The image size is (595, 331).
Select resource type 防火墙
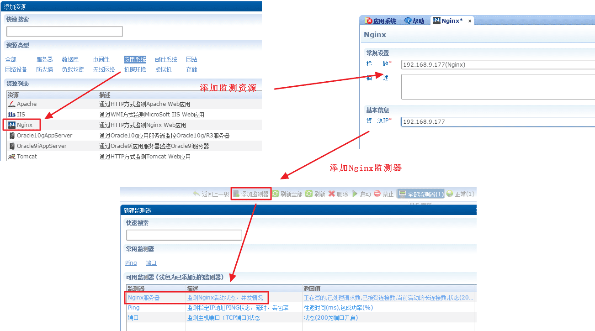[x=45, y=69]
